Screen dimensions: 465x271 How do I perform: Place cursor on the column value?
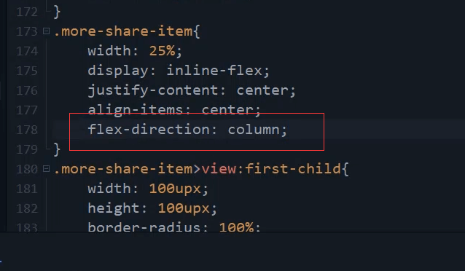[x=254, y=130]
